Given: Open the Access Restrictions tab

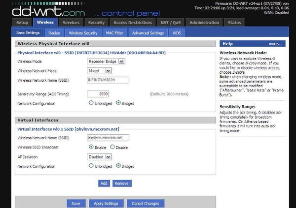Looking at the screenshot, I should 133,23.
